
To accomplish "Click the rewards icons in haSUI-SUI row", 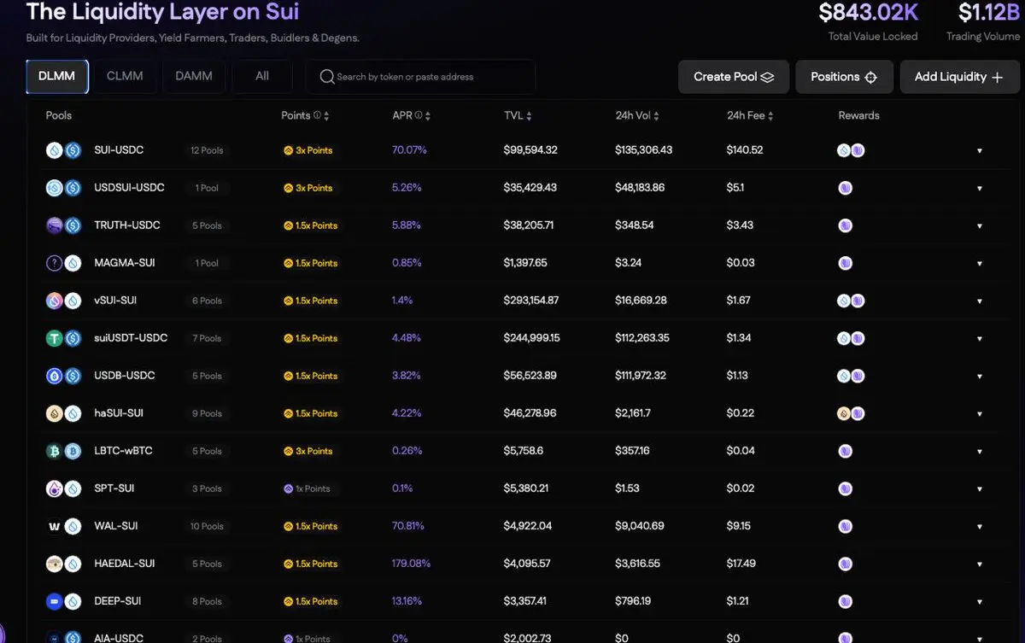I will click(851, 413).
